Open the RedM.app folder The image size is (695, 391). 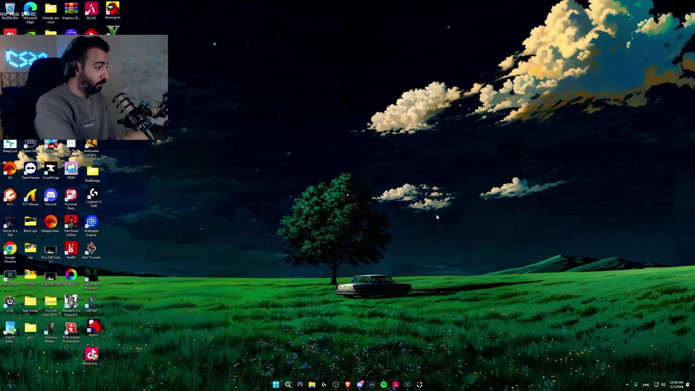[x=92, y=174]
